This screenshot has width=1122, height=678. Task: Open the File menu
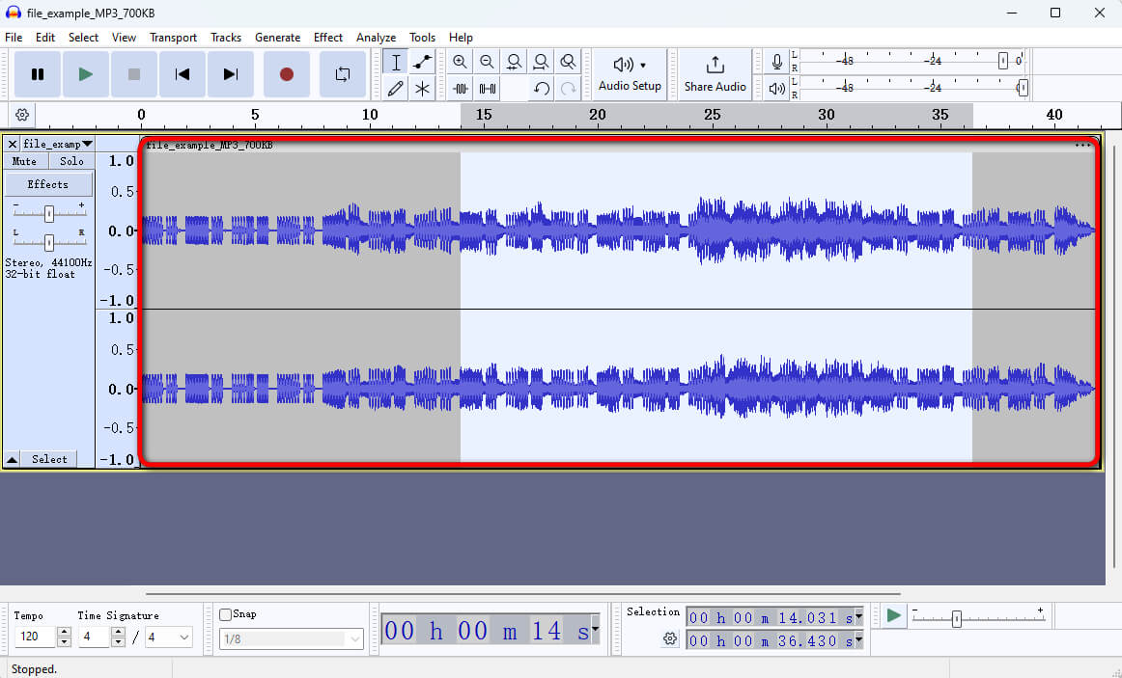(x=14, y=38)
